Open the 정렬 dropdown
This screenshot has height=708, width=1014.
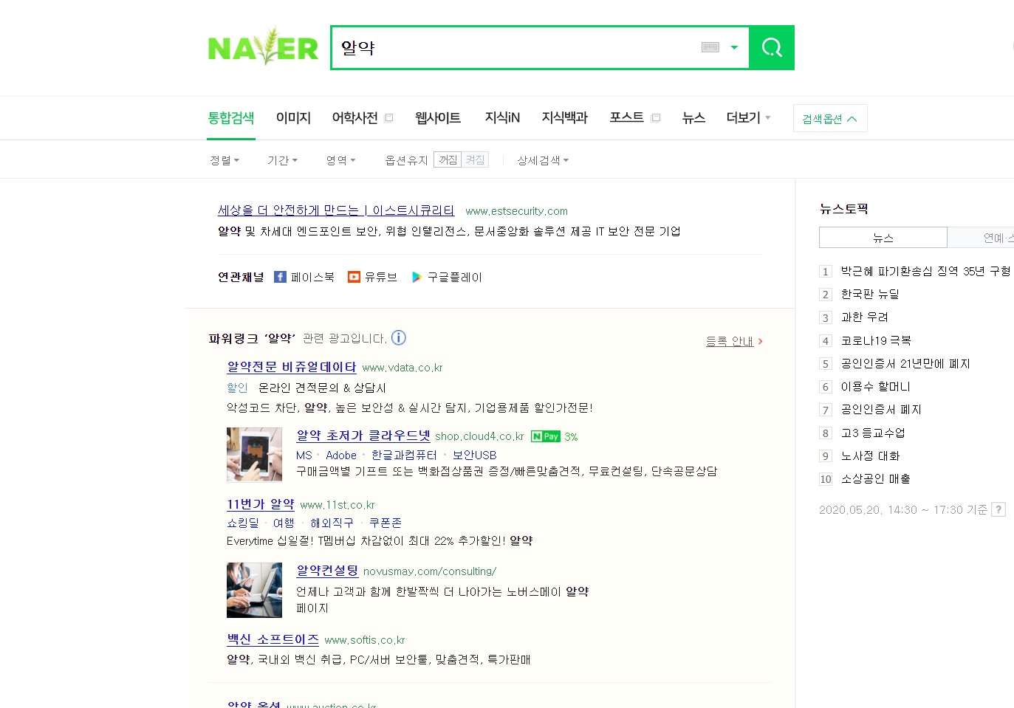pos(225,160)
